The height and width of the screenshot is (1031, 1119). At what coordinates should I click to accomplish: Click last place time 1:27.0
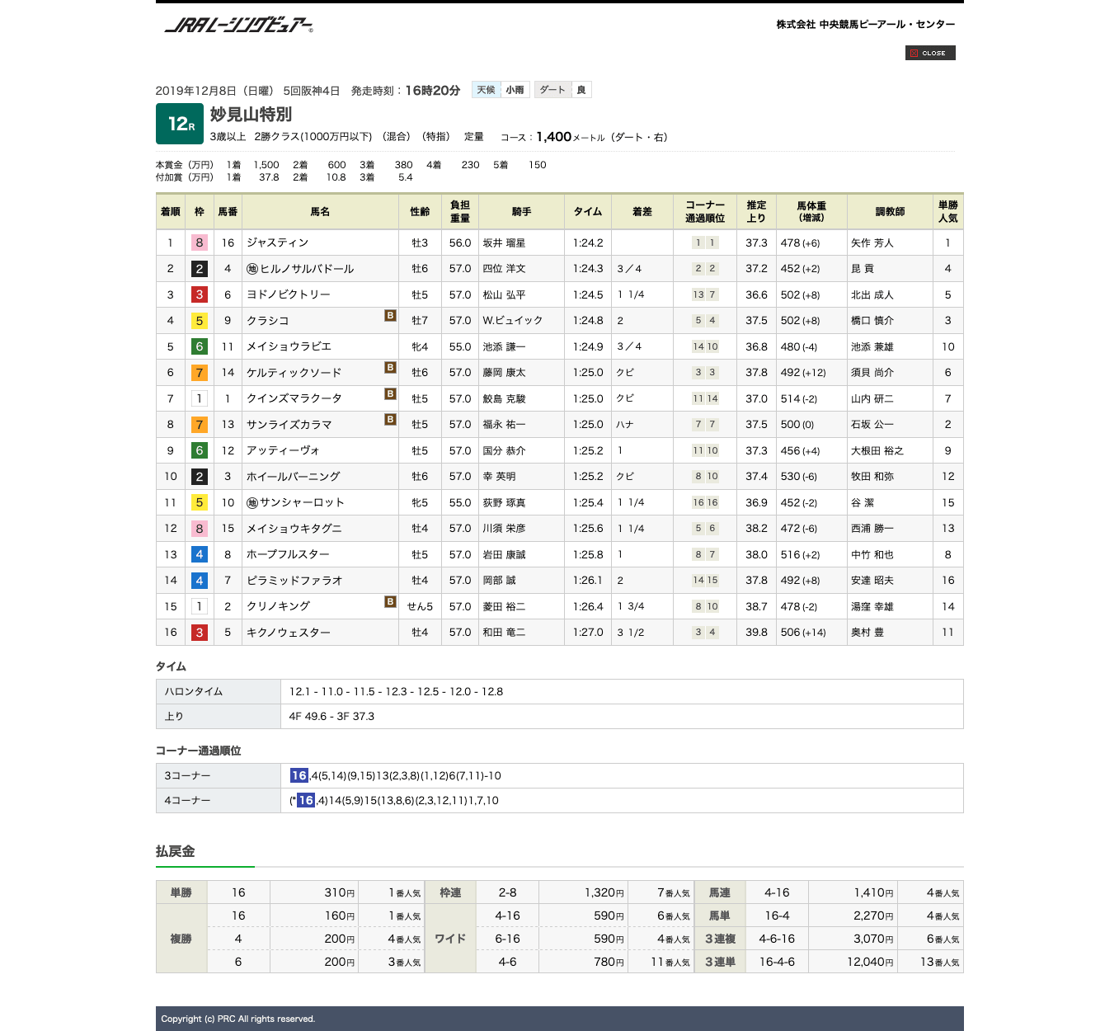click(588, 633)
